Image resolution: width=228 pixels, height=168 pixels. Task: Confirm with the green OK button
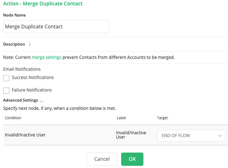[132, 159]
